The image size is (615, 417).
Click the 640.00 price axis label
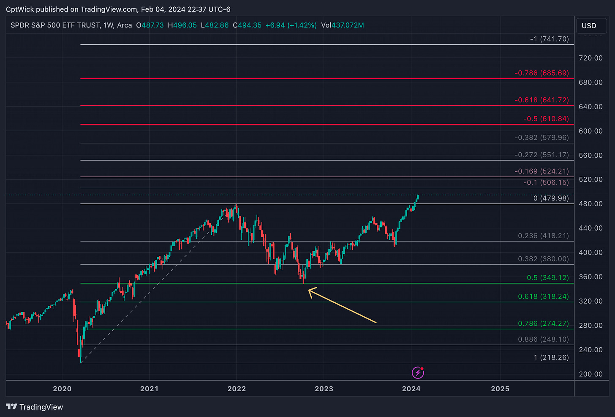(x=591, y=107)
